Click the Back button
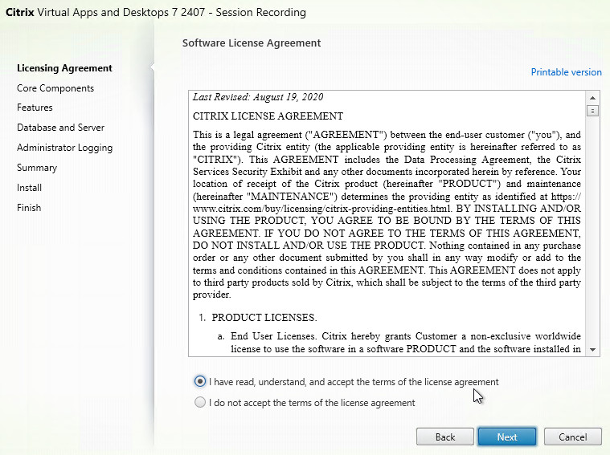The height and width of the screenshot is (455, 610). pos(444,437)
